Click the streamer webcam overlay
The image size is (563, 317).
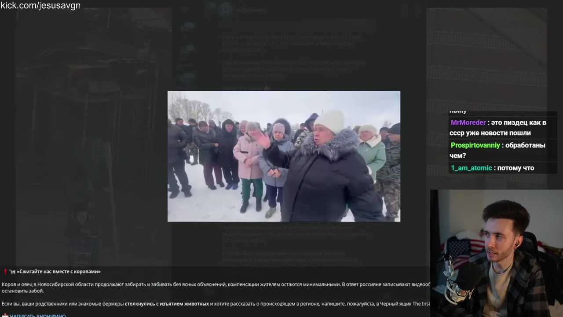point(497,253)
